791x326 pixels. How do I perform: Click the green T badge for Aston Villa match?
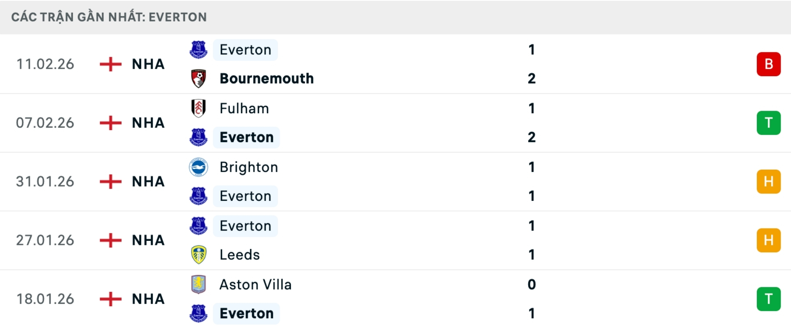[769, 299]
